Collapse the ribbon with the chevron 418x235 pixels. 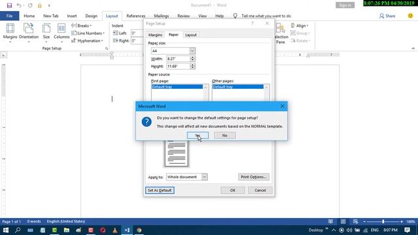coord(413,48)
